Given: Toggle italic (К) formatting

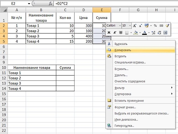Looking at the screenshot, I should (115, 32).
